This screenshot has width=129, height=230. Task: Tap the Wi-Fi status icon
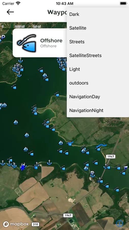pos(18,3)
